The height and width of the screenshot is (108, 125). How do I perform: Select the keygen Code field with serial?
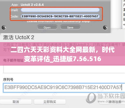coord(60,16)
